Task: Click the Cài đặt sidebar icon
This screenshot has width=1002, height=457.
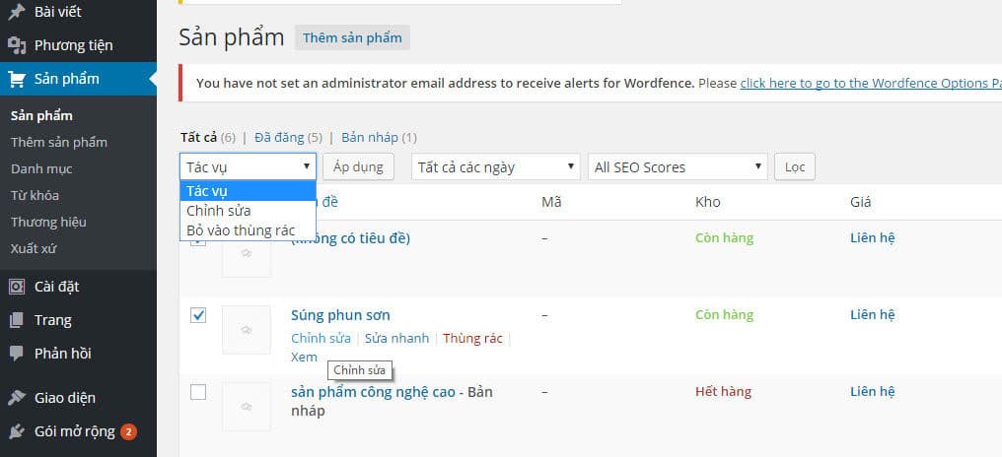Action: (17, 287)
